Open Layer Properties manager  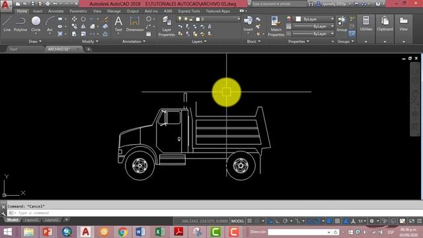point(167,26)
